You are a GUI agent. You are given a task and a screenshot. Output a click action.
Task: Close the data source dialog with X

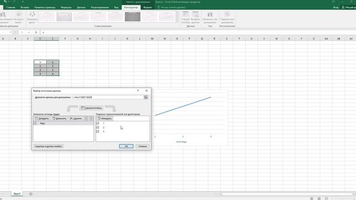pyautogui.click(x=147, y=91)
